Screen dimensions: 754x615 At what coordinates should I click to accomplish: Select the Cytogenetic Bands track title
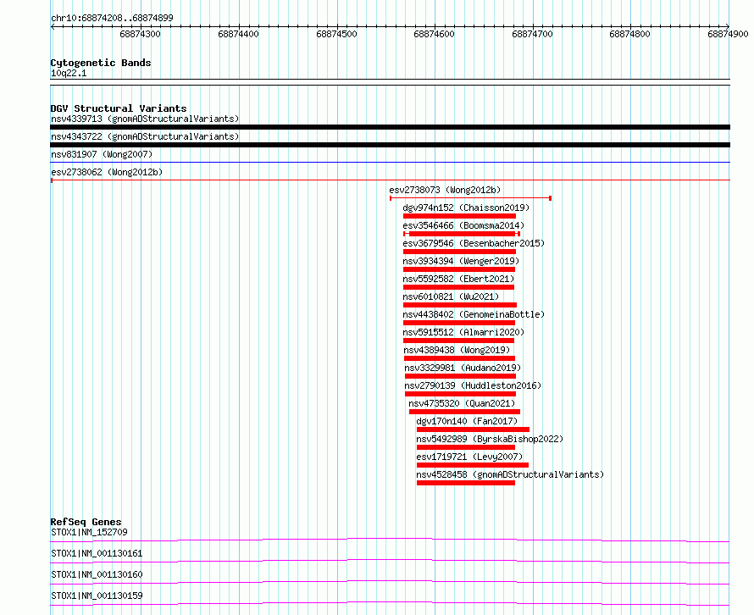[101, 63]
